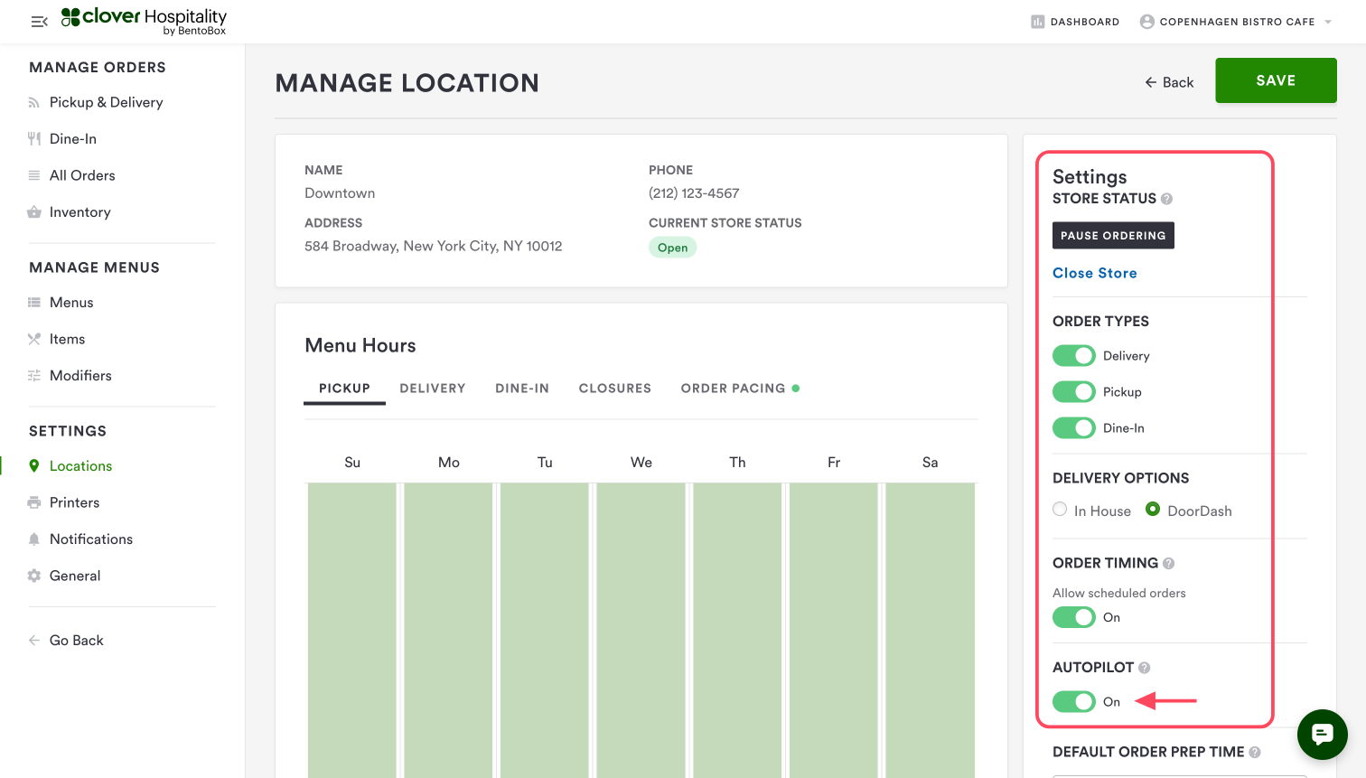Image resolution: width=1366 pixels, height=778 pixels.
Task: Click the Order Timing help icon
Action: pos(1168,564)
